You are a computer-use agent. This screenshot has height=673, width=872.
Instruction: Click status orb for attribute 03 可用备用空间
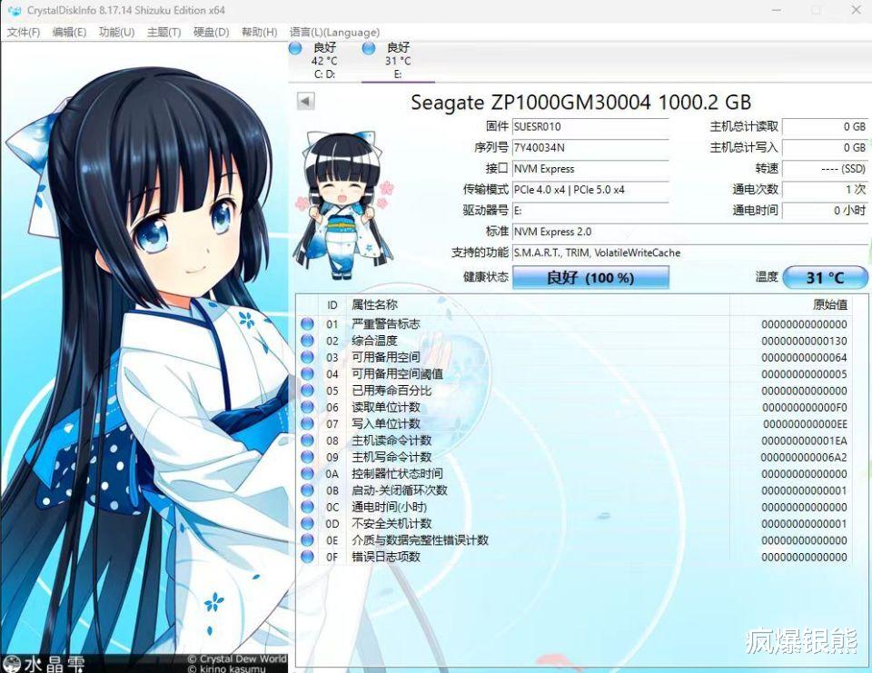[307, 357]
